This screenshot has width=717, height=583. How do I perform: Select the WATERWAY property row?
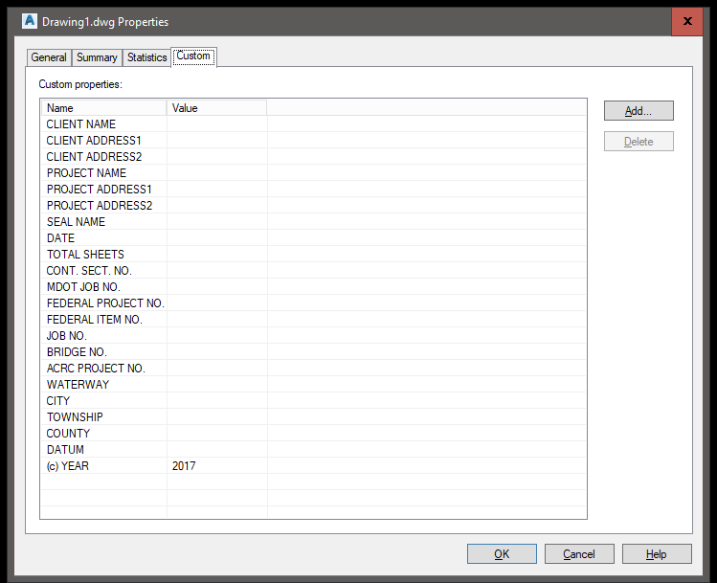(313, 385)
